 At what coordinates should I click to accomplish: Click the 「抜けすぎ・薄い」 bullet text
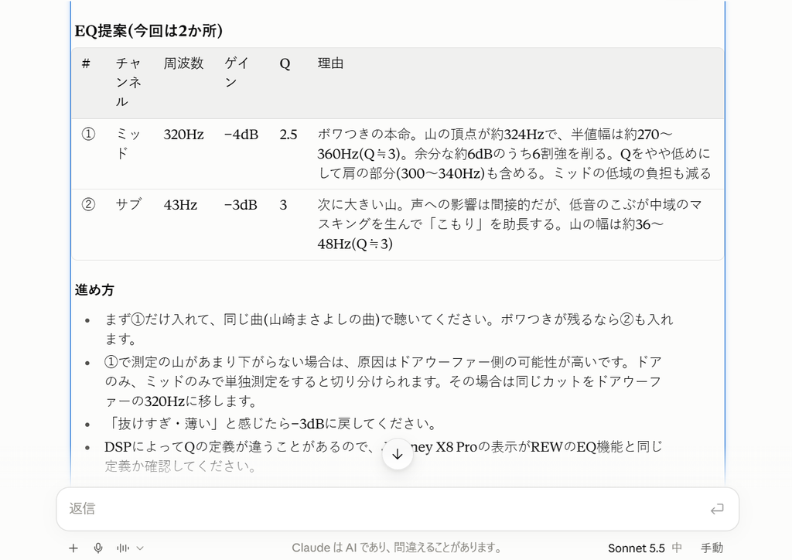(271, 424)
